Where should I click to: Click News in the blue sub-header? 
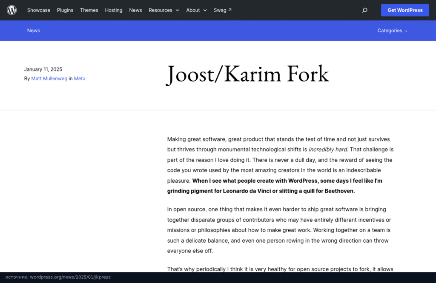point(33,31)
